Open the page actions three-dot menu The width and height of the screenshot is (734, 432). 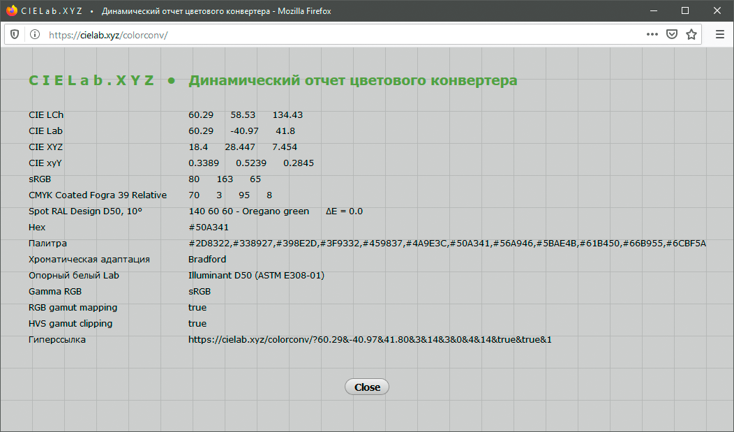652,34
